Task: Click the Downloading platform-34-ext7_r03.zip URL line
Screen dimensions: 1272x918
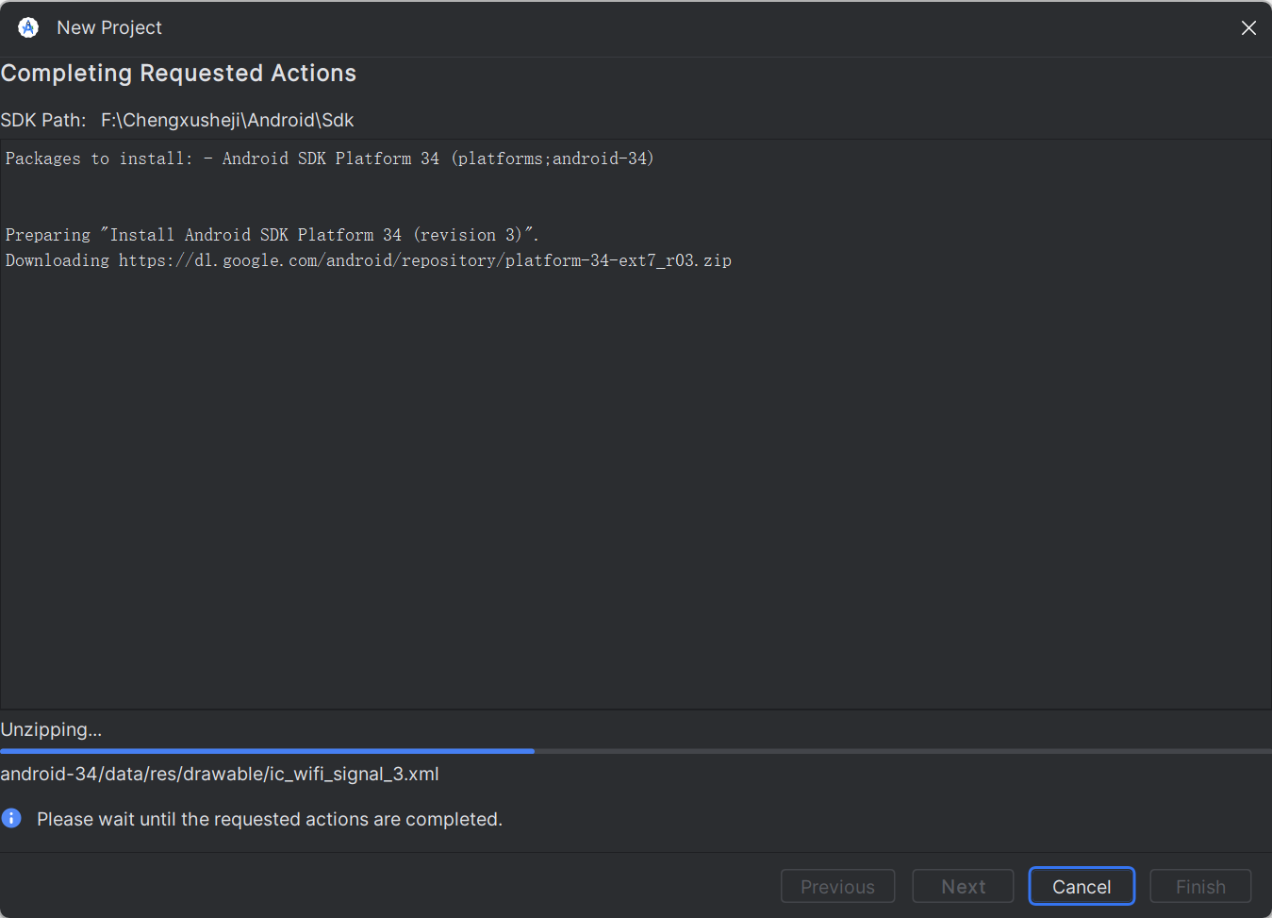Action: coord(369,260)
